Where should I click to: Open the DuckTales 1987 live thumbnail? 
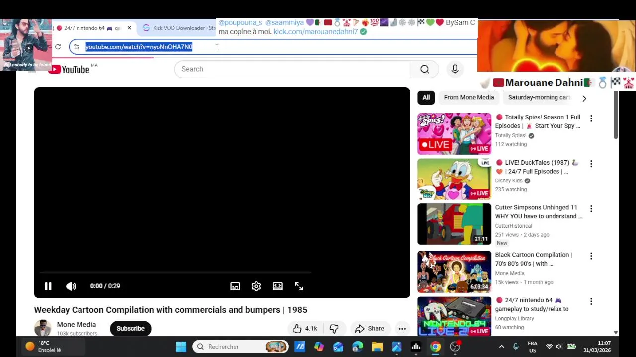pos(454,179)
